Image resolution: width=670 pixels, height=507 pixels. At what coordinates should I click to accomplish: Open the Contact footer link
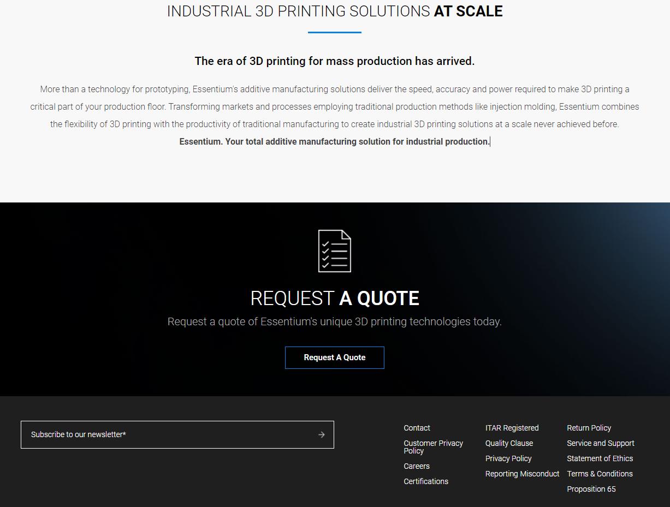(x=417, y=428)
